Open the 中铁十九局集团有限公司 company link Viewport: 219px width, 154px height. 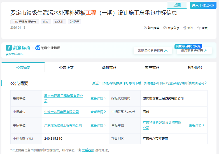point(61,112)
